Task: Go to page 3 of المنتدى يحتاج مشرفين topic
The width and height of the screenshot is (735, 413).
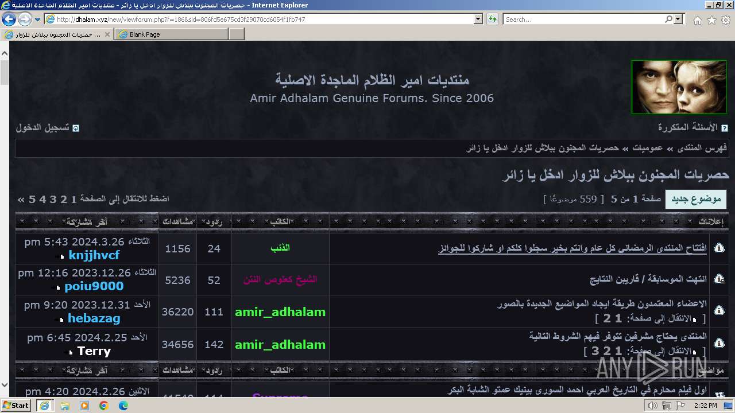Action: pos(594,350)
